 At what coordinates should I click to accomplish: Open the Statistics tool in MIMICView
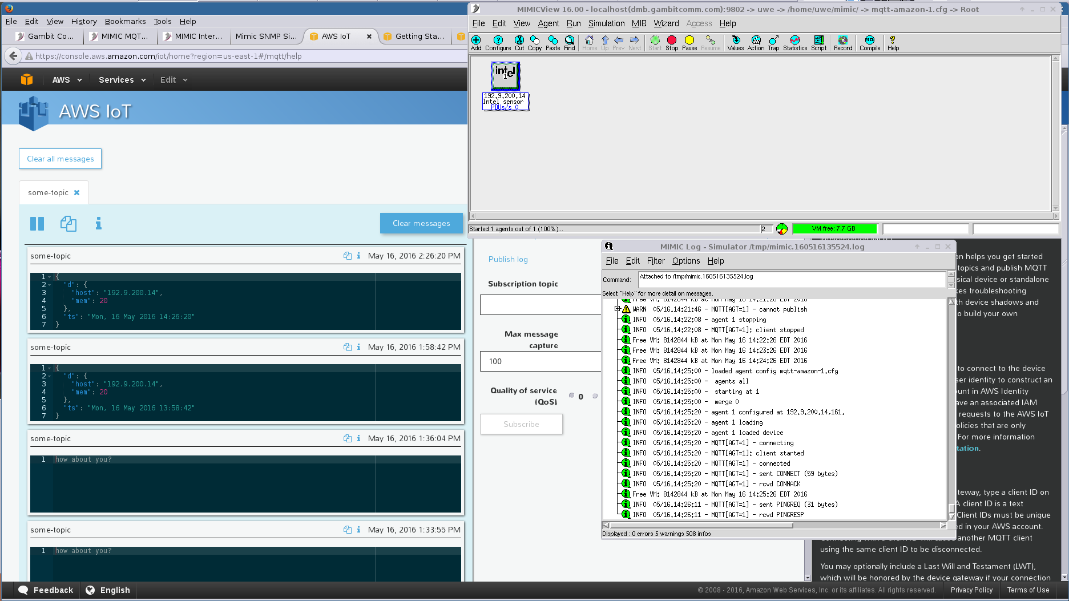[x=794, y=42]
